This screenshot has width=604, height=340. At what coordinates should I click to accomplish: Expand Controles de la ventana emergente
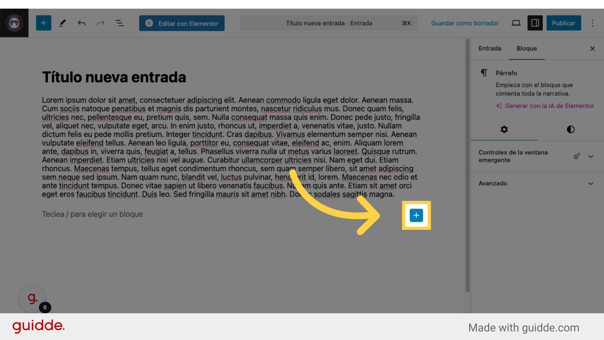pyautogui.click(x=537, y=156)
